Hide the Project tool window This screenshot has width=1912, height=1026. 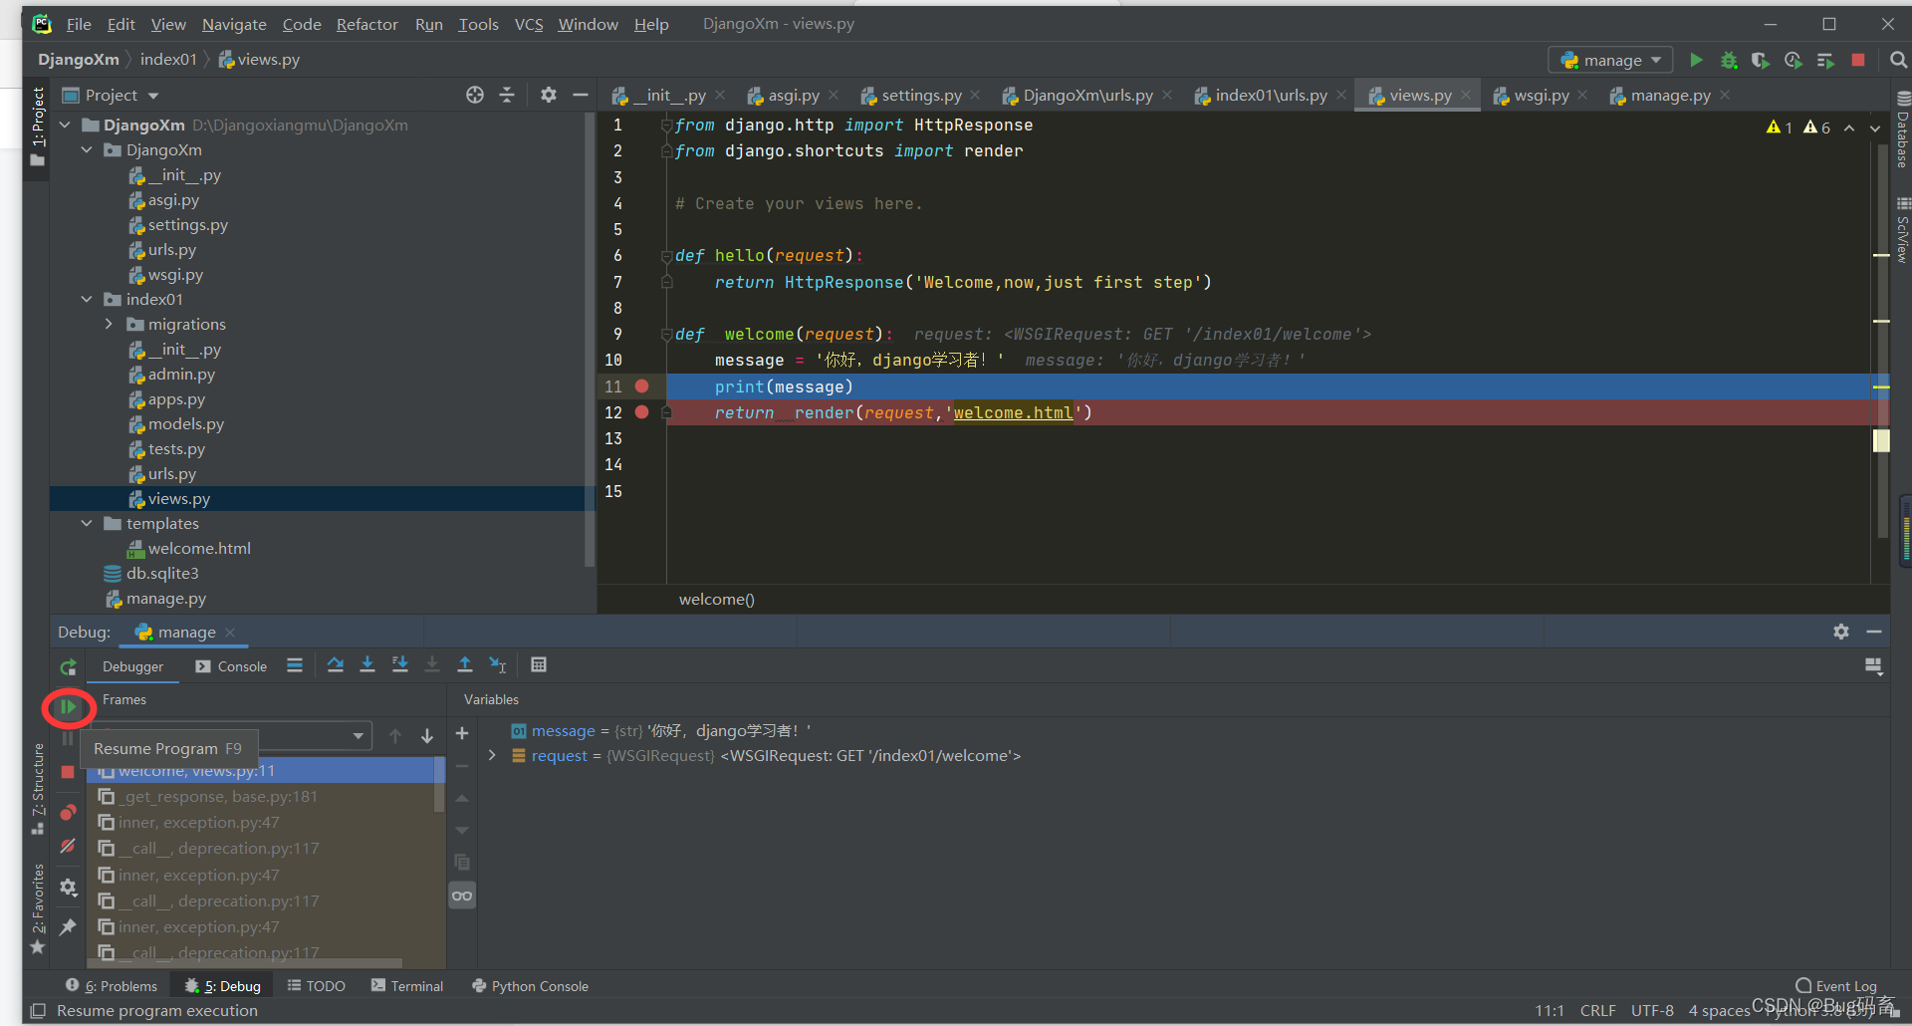pos(581,95)
